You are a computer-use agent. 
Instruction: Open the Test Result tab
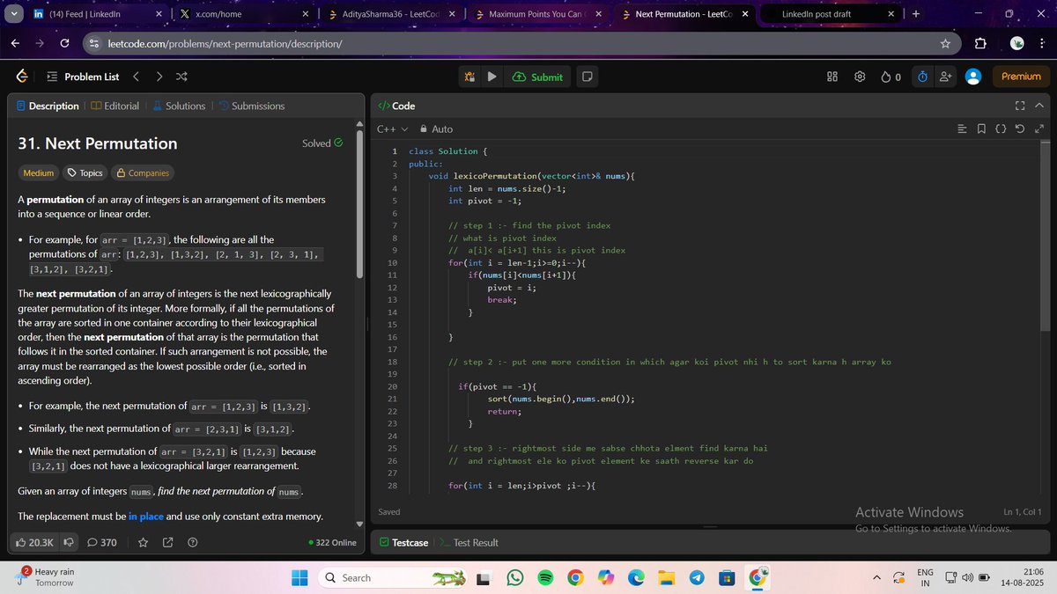469,542
